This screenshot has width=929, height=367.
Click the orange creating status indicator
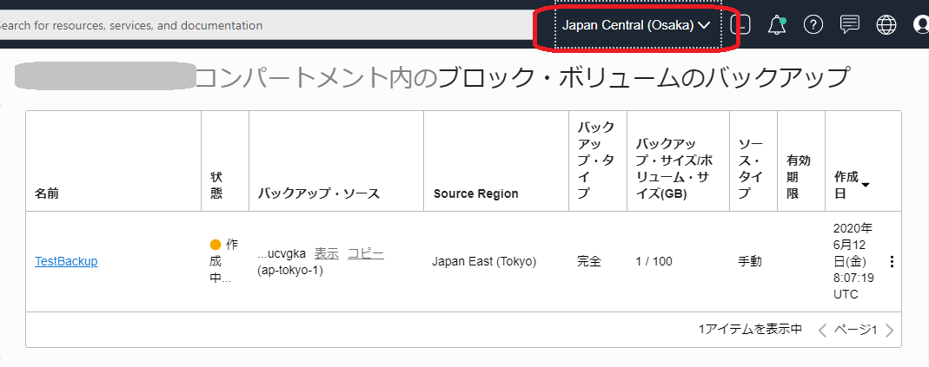(x=216, y=246)
